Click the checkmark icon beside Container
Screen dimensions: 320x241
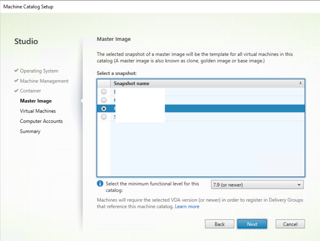point(16,91)
